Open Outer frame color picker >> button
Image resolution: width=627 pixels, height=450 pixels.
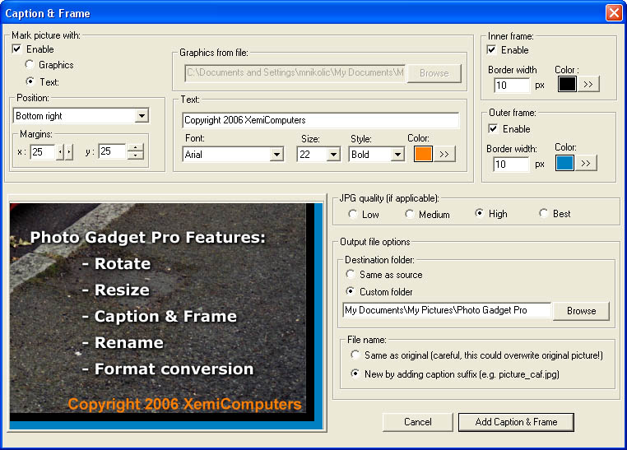tap(586, 163)
